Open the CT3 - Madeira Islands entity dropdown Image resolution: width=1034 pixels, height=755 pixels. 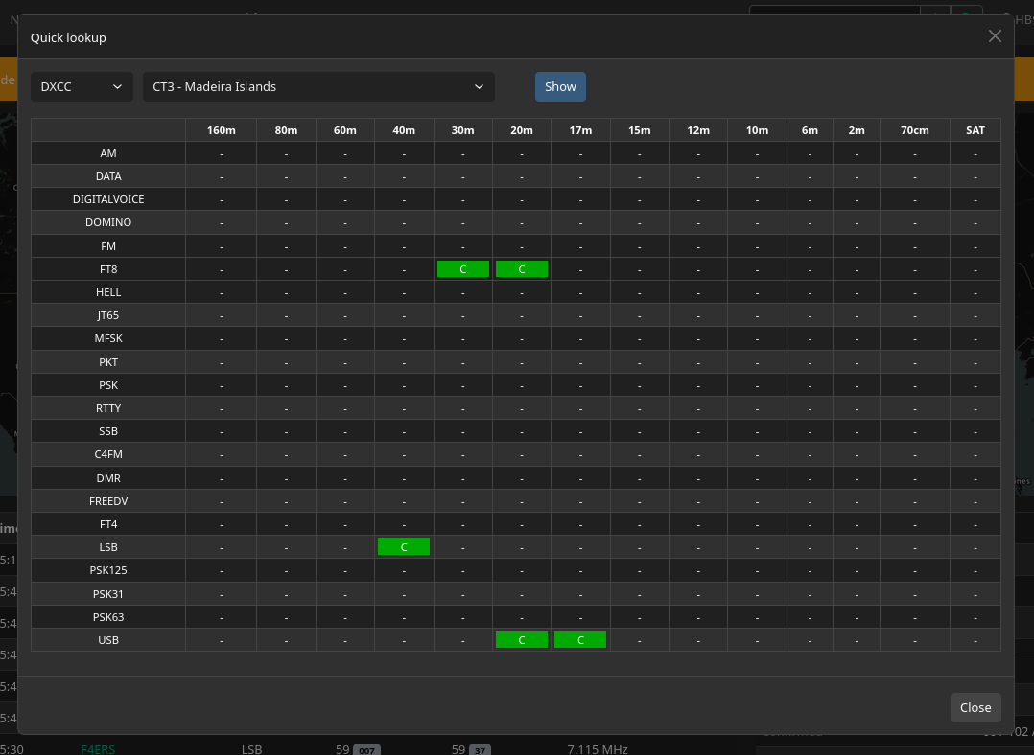pyautogui.click(x=317, y=86)
